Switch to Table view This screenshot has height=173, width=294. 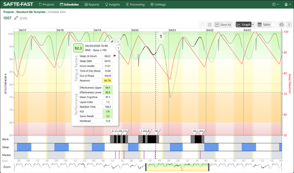pyautogui.click(x=264, y=25)
